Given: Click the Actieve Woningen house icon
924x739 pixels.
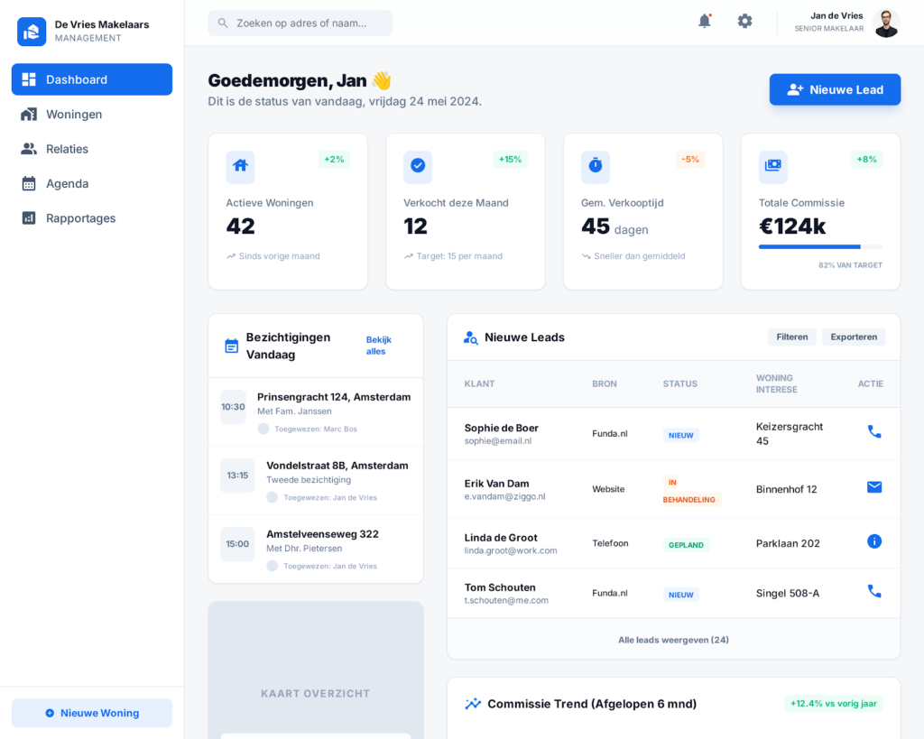Looking at the screenshot, I should coord(240,166).
